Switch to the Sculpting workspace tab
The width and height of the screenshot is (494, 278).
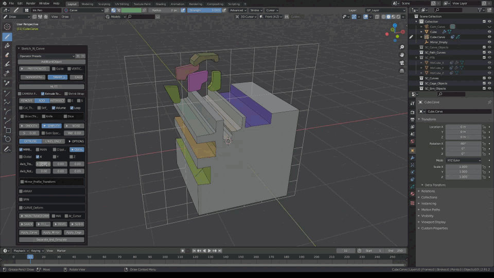(104, 4)
